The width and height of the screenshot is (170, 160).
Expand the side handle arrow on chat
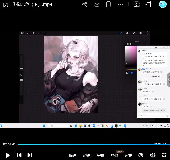click(169, 80)
